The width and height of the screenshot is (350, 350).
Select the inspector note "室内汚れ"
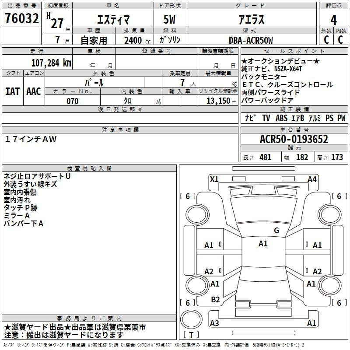click(17, 200)
